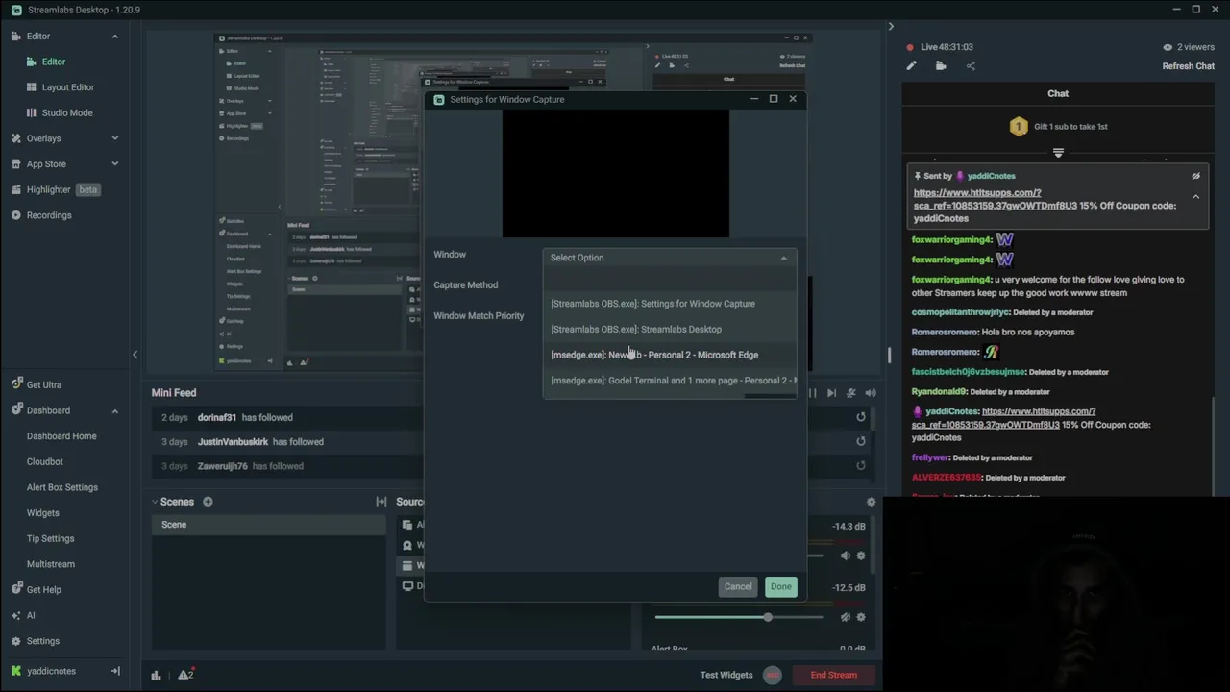Viewport: 1230px width, 692px height.
Task: Click Cancel in Window Capture settings
Action: [x=738, y=586]
